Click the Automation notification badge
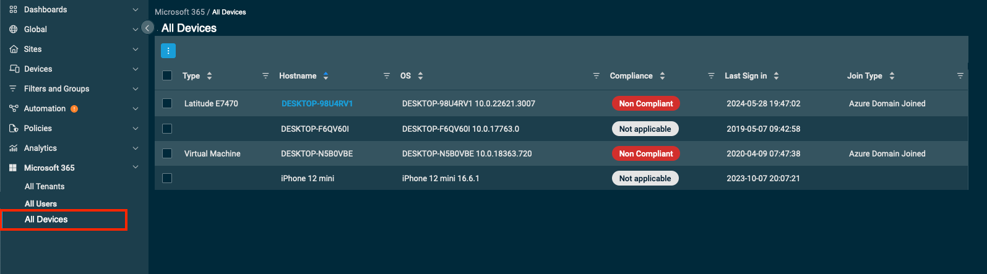 (74, 109)
